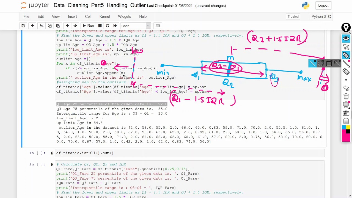The width and height of the screenshot is (352, 198).
Task: Move selected cell up
Action: 67,26
